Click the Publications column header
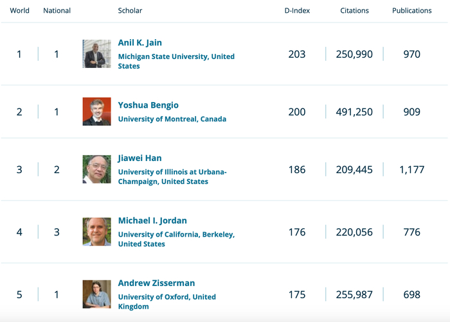Screen dimensions: 450x322 tap(412, 11)
